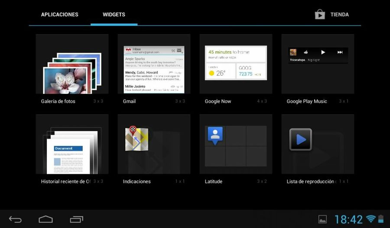Switch to the Aplicaciones tab
Screen dimensions: 390x228
pos(60,14)
